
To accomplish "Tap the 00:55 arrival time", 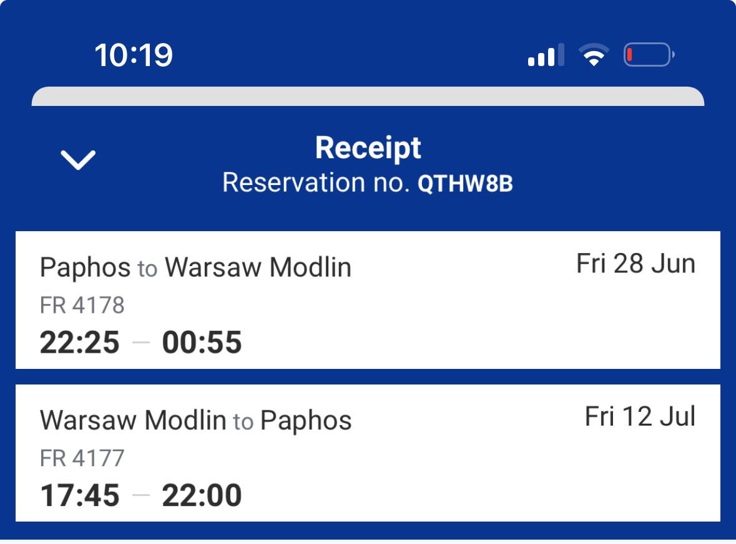I will point(202,343).
